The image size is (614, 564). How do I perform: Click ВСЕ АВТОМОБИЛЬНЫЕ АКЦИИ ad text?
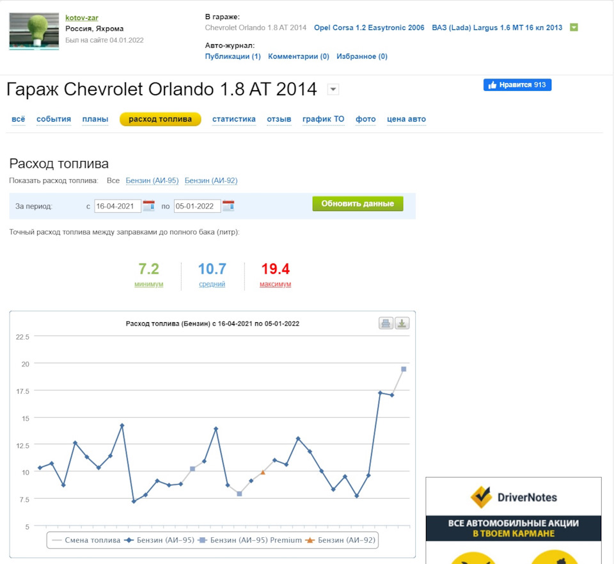514,523
